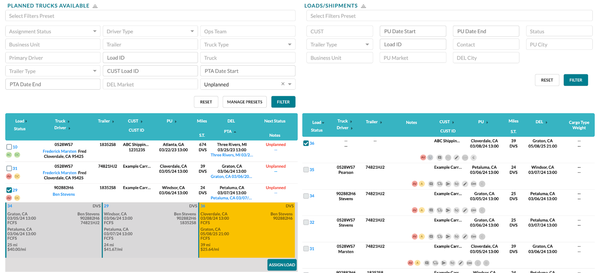The image size is (600, 273).
Task: Open the trucks panel Trailer Type dropdown
Action: coord(53,71)
